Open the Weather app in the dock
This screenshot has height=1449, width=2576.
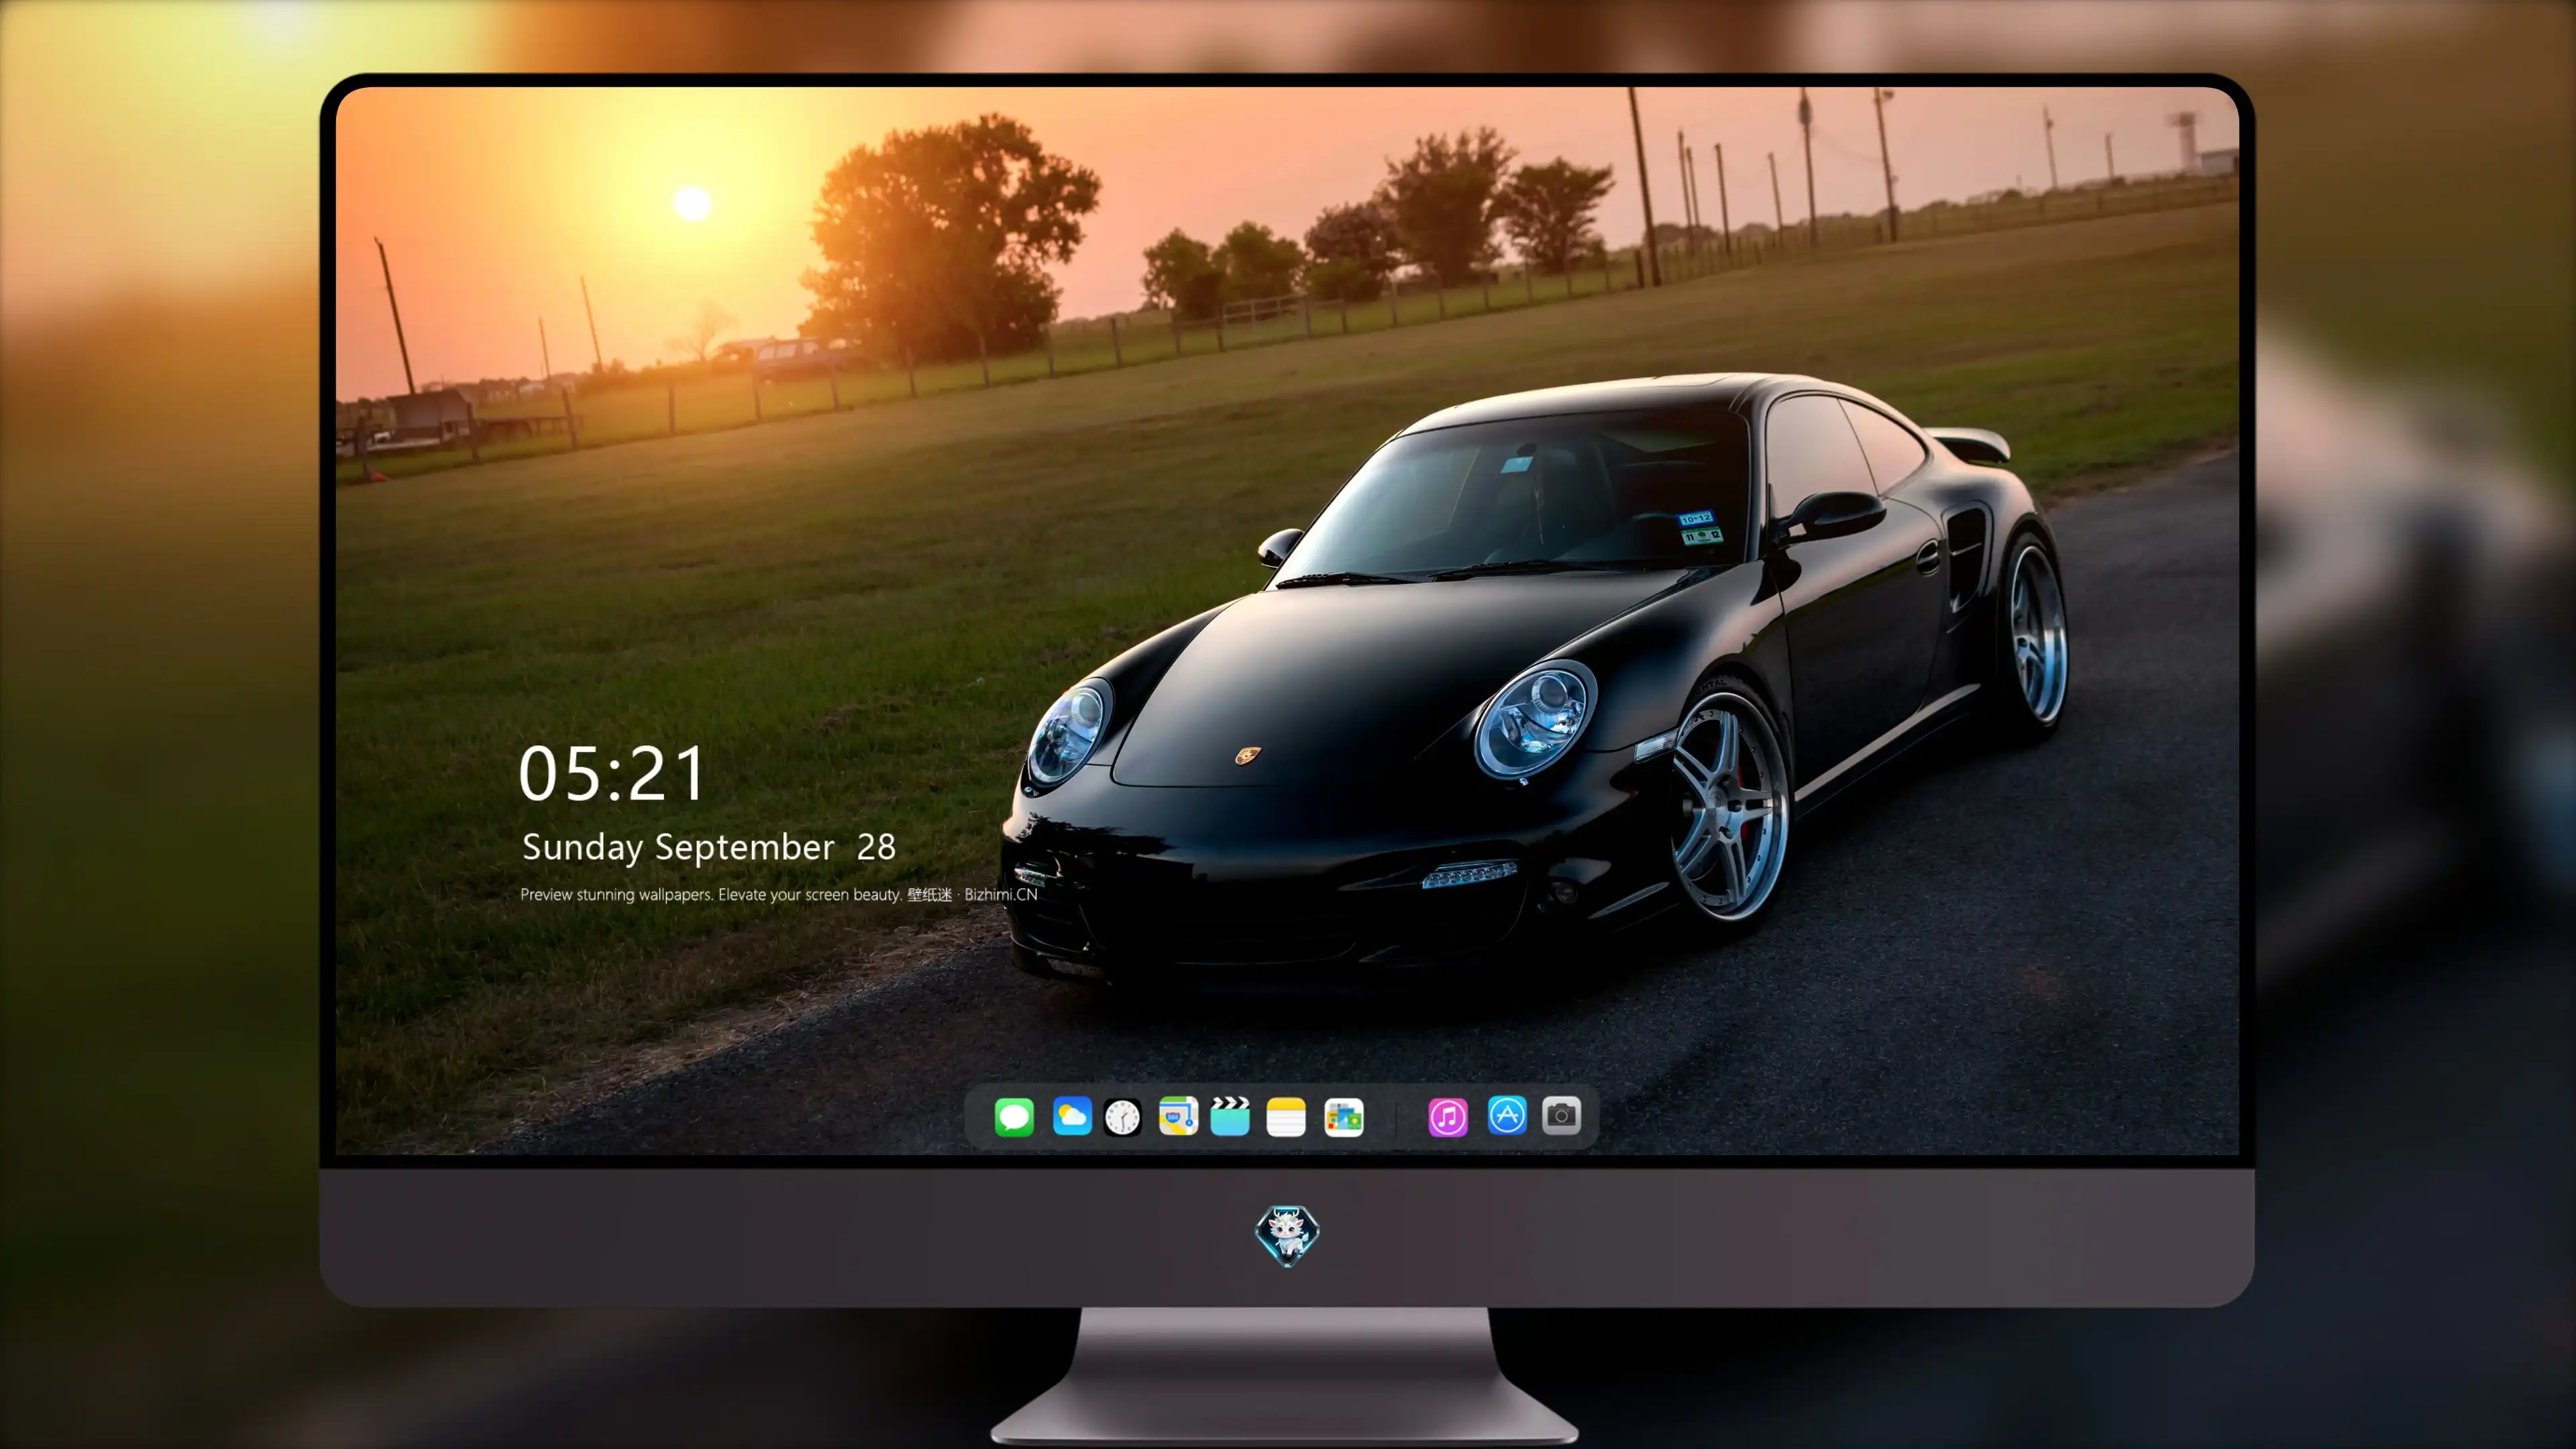[x=1072, y=1116]
